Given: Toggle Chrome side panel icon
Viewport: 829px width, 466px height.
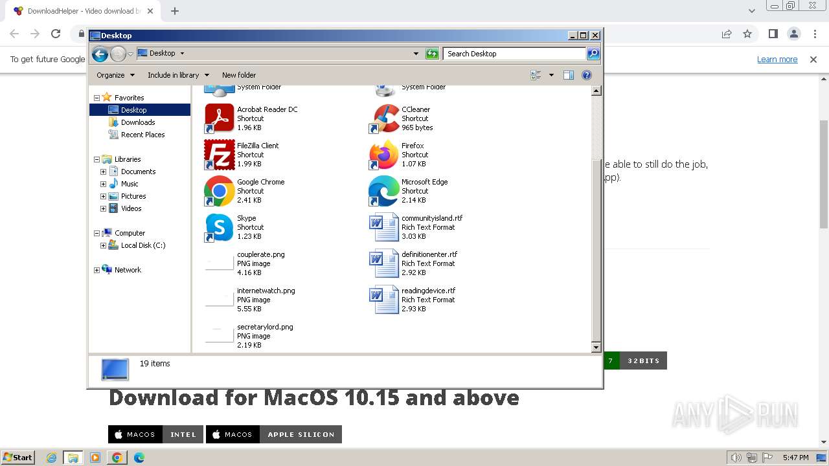Looking at the screenshot, I should click(773, 34).
